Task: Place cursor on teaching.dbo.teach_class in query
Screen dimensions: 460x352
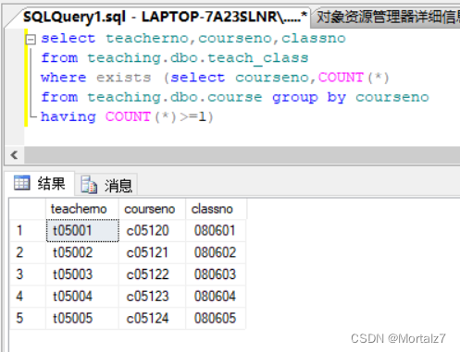Action: [x=198, y=58]
